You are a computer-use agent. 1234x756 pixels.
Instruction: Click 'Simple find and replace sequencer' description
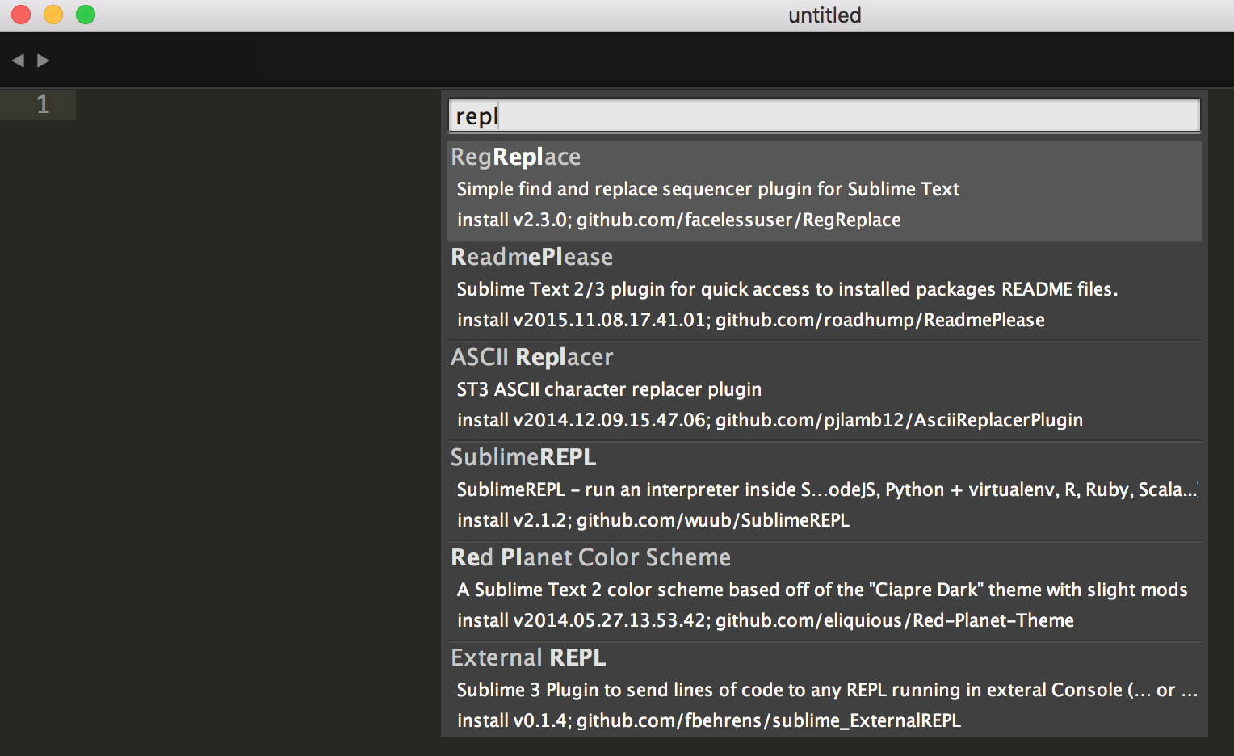point(707,189)
